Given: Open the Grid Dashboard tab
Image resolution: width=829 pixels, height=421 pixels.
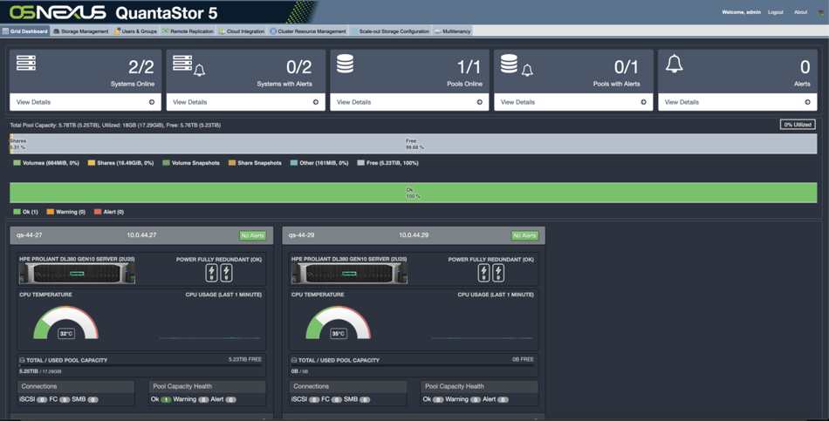Looking at the screenshot, I should coord(24,31).
